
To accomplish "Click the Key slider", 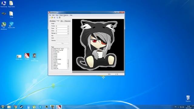I will pyautogui.click(x=62, y=36).
